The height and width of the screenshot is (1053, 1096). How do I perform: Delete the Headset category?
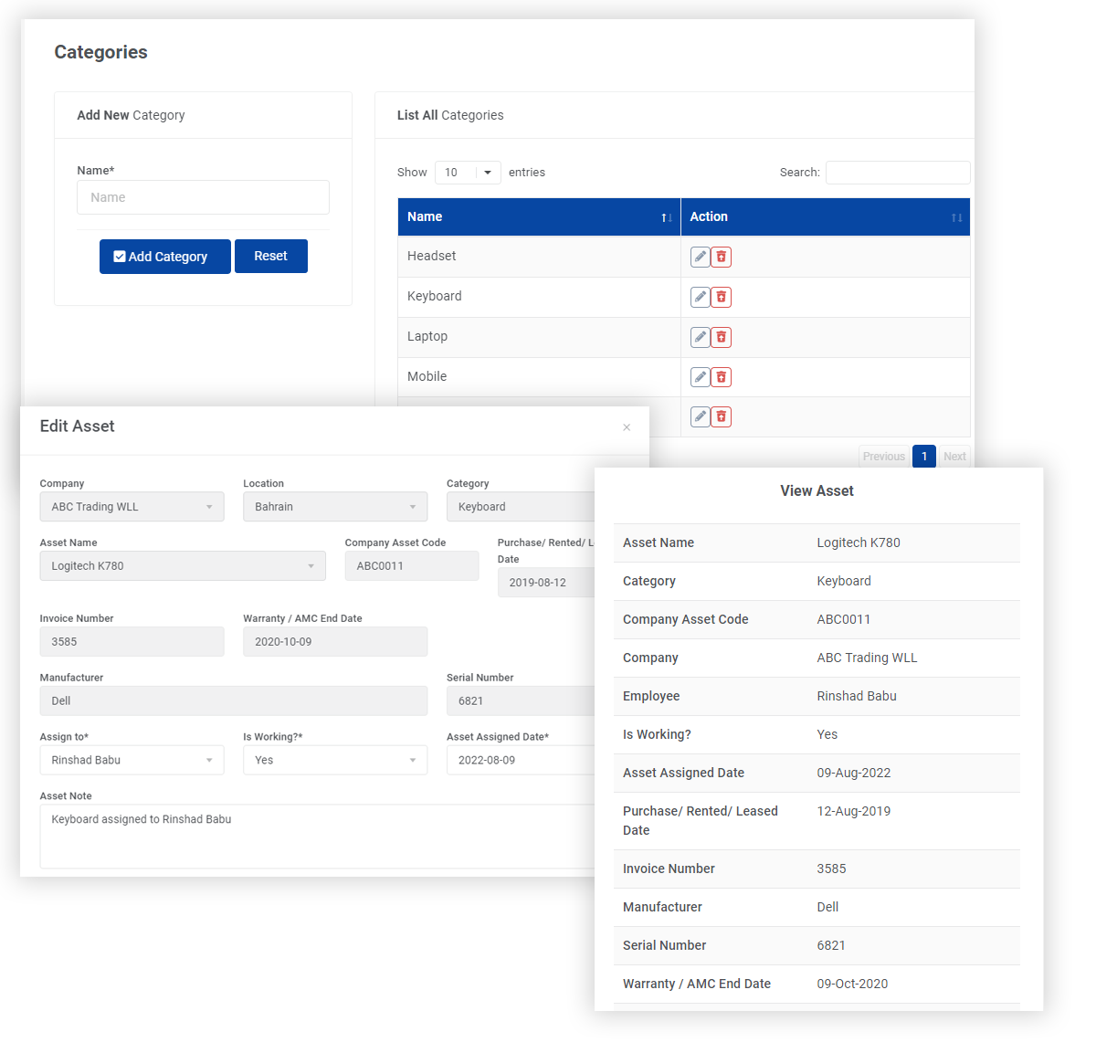click(721, 257)
